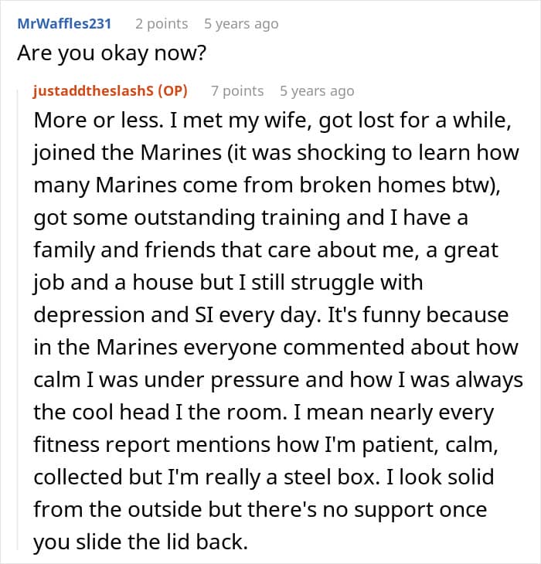
Task: Open the timestamp on MrWaffles231's comment
Action: pyautogui.click(x=241, y=24)
